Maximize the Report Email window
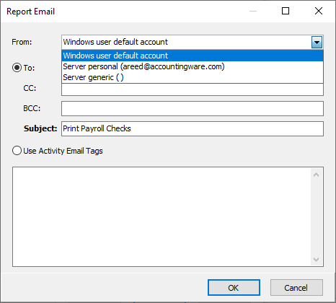Image resolution: width=336 pixels, height=303 pixels. [x=286, y=11]
